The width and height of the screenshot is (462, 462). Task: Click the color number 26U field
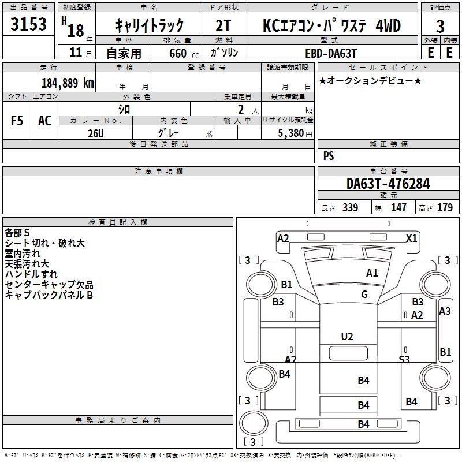(96, 133)
